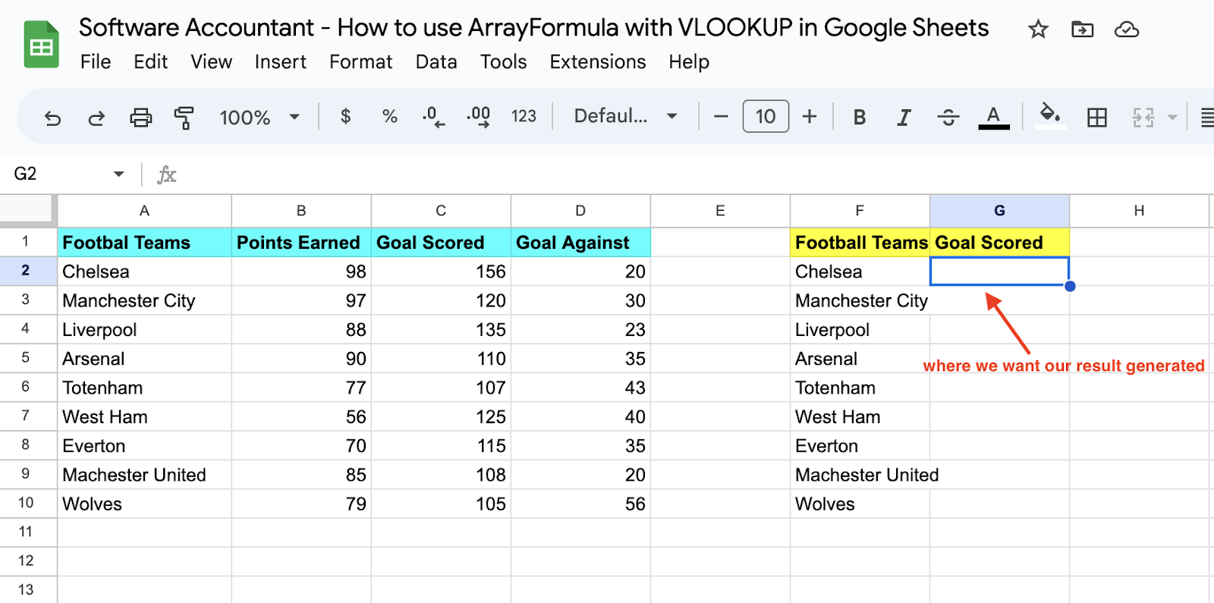Open the View menu

click(211, 62)
